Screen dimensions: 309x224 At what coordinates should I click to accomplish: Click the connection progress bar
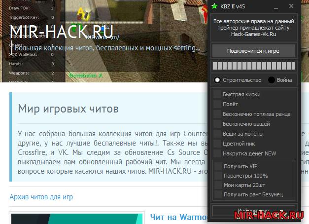tap(254, 66)
